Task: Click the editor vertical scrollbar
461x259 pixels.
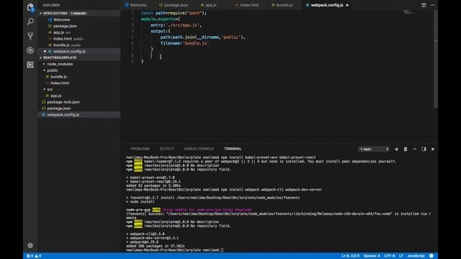Action: [x=435, y=59]
